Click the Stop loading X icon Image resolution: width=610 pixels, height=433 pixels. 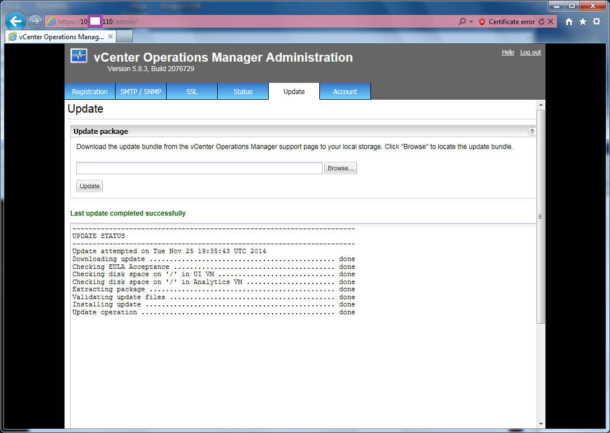[x=551, y=22]
